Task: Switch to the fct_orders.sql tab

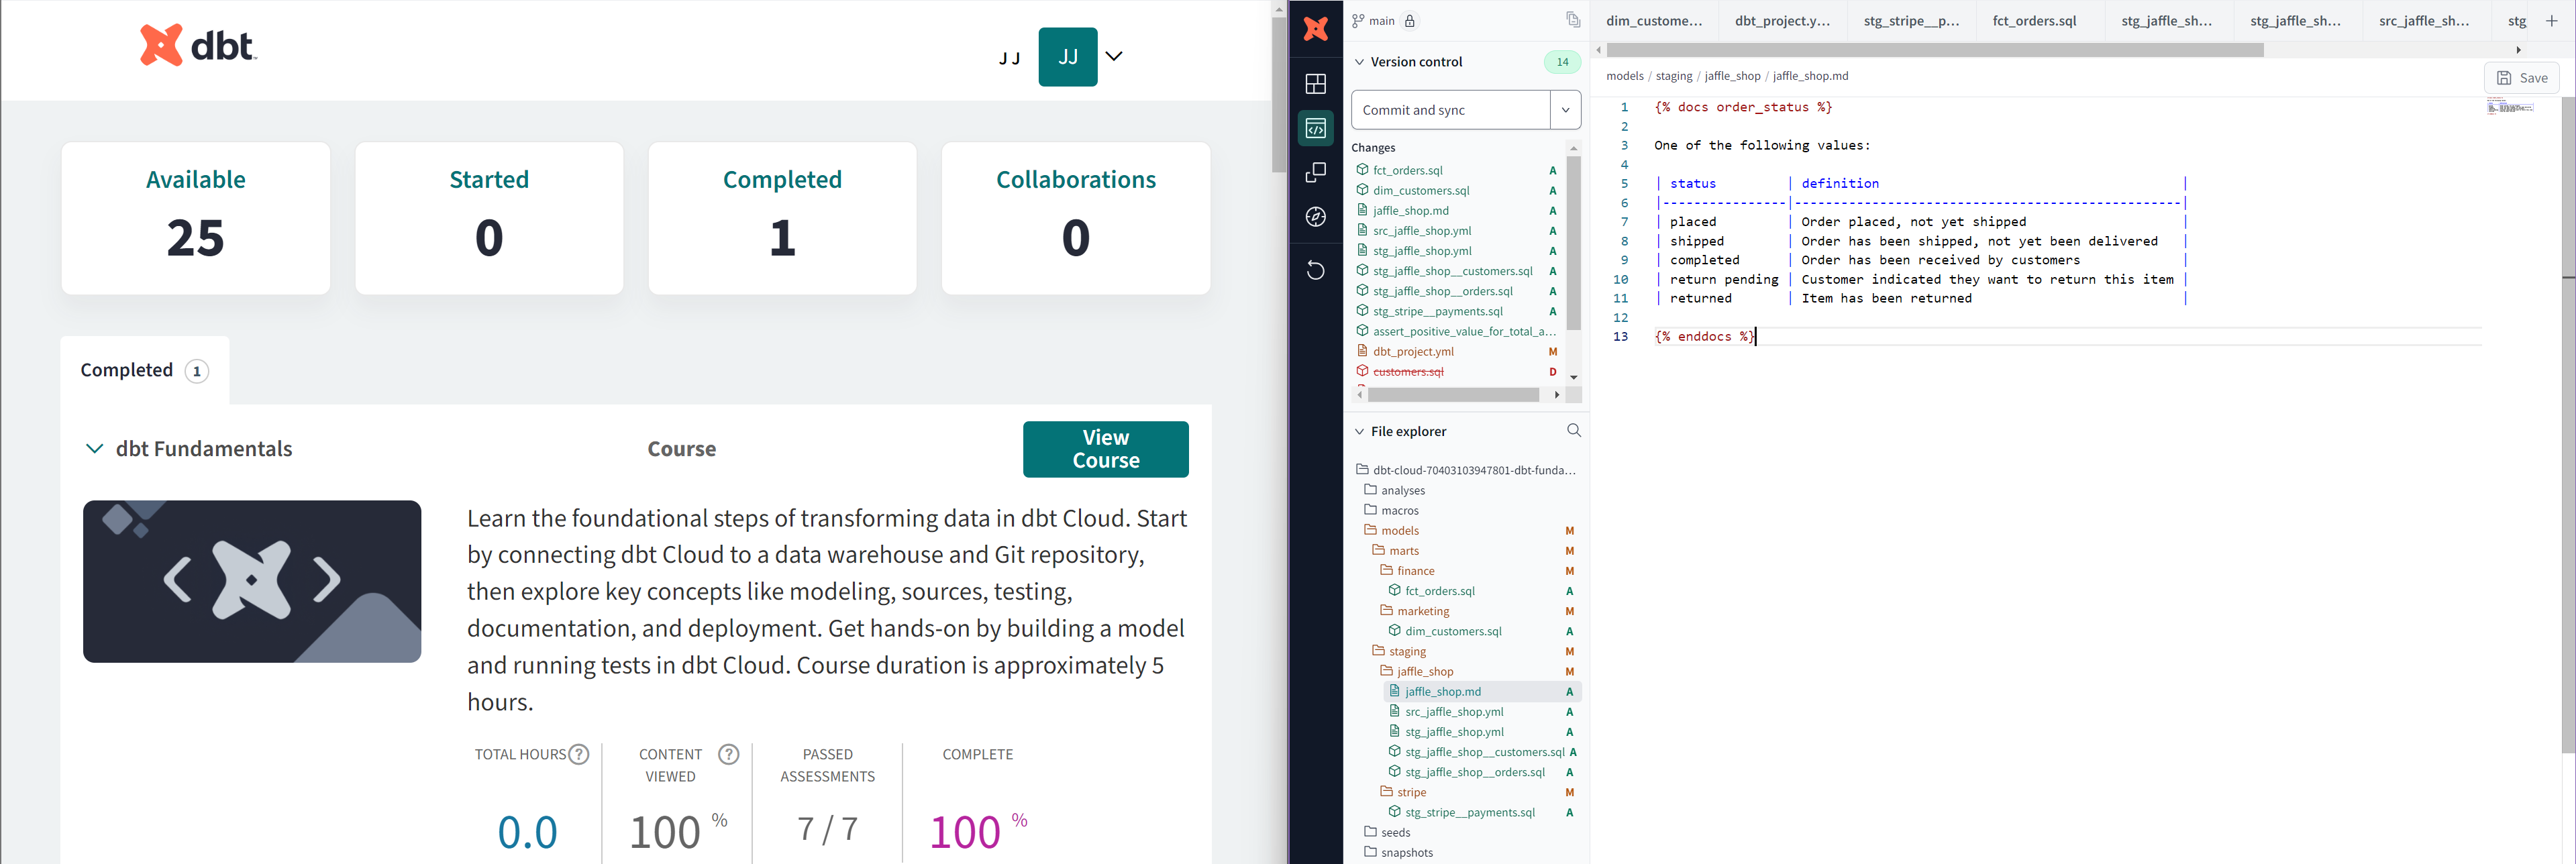Action: point(2034,21)
